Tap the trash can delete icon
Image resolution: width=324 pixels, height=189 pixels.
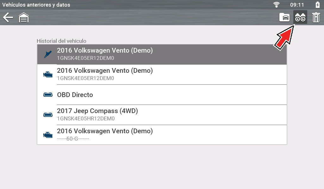[x=316, y=18]
